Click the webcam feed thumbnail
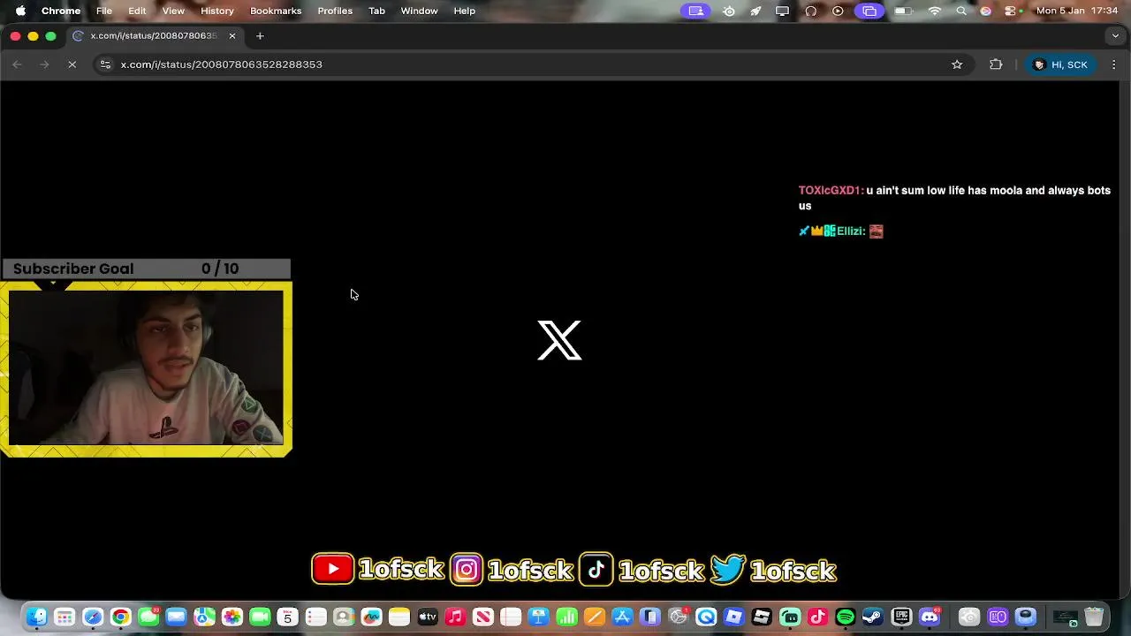This screenshot has width=1131, height=636. tap(146, 368)
